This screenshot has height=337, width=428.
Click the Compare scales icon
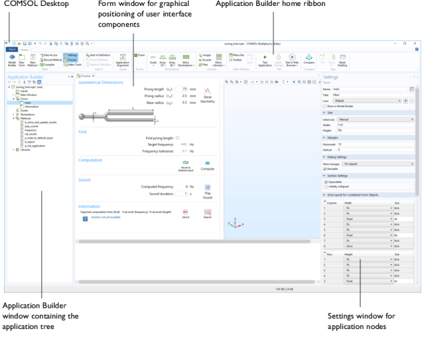click(309, 58)
